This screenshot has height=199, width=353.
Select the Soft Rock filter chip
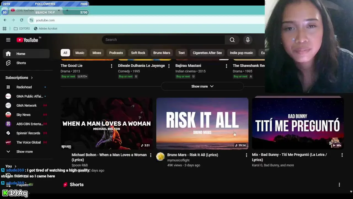point(138,53)
